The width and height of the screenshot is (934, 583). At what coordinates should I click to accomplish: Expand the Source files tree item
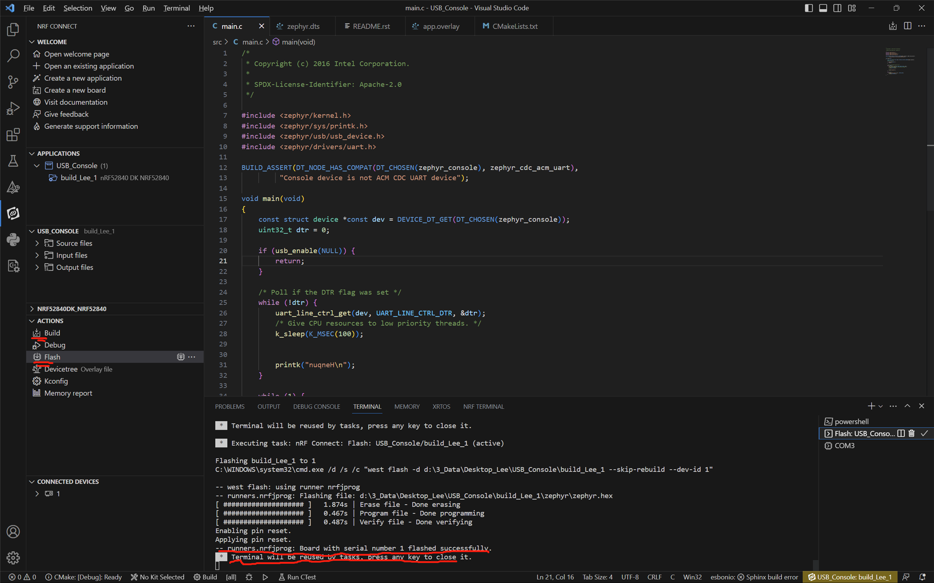click(x=37, y=243)
